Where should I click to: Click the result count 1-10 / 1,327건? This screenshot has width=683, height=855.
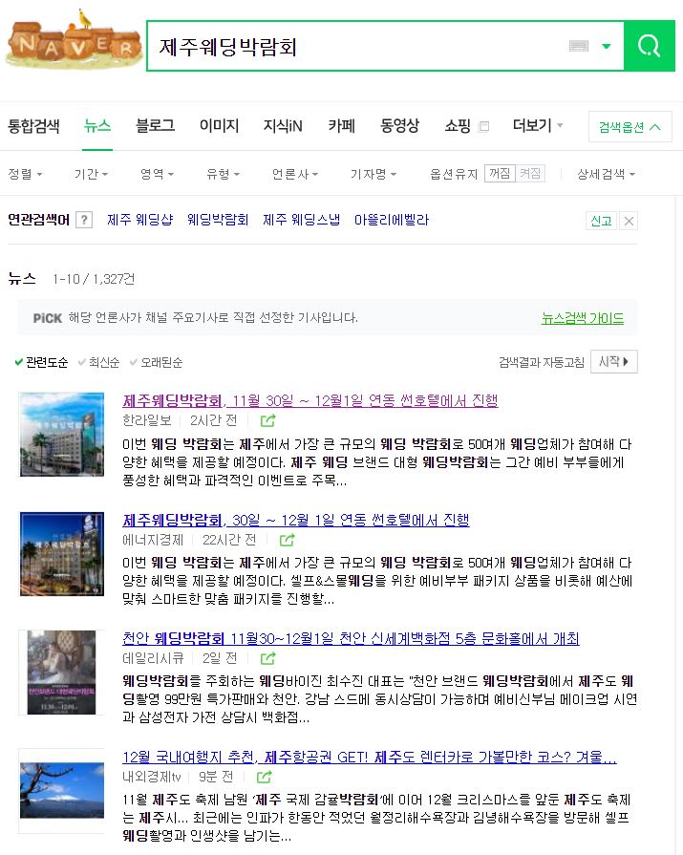[x=94, y=279]
